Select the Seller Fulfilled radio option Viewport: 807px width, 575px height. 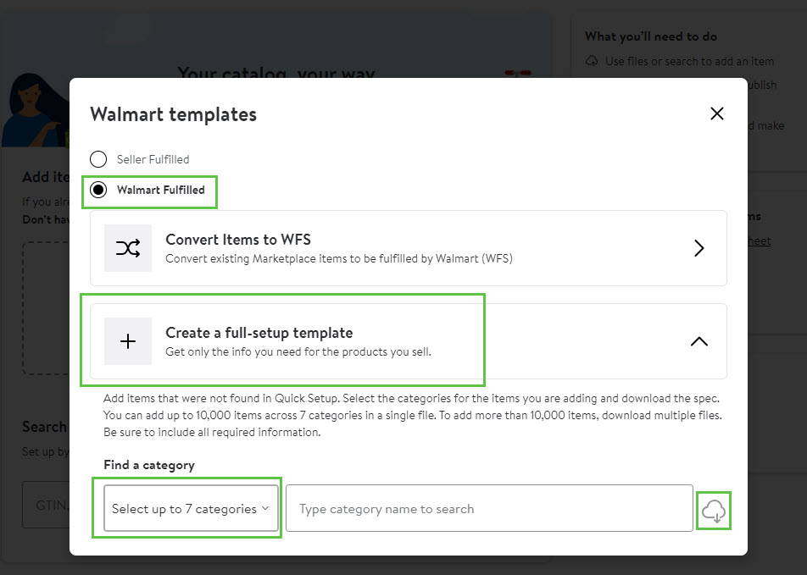click(x=98, y=159)
